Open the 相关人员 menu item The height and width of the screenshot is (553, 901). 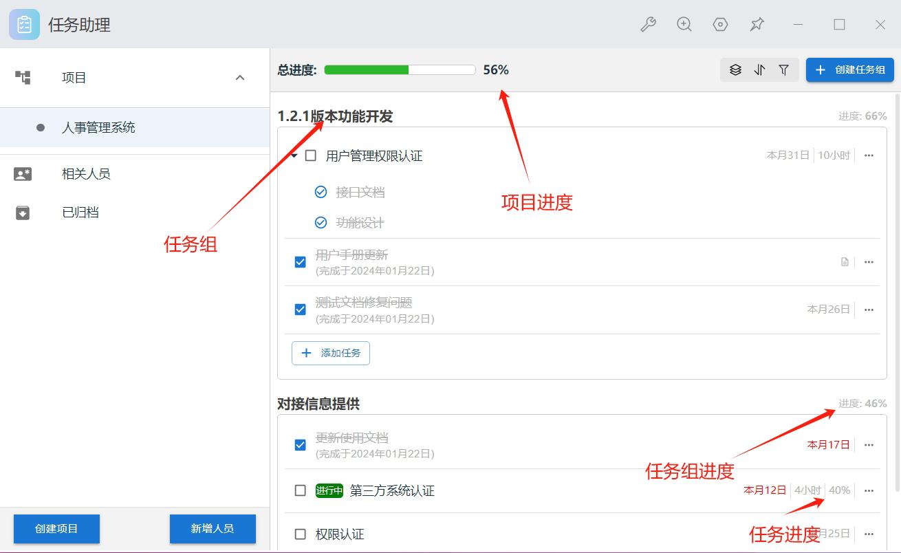[x=86, y=174]
